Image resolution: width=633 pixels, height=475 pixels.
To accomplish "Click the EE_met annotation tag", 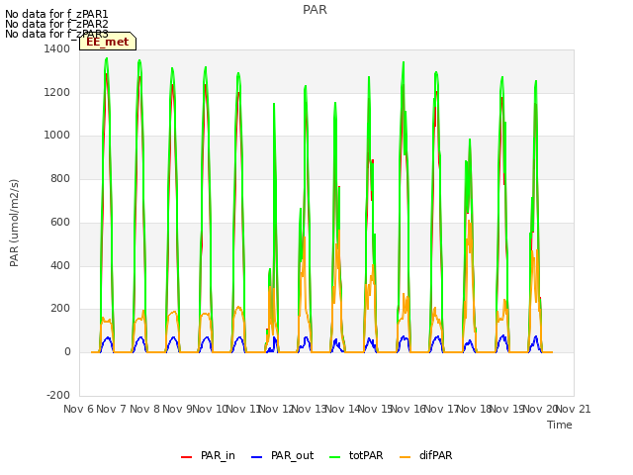I will click(108, 42).
